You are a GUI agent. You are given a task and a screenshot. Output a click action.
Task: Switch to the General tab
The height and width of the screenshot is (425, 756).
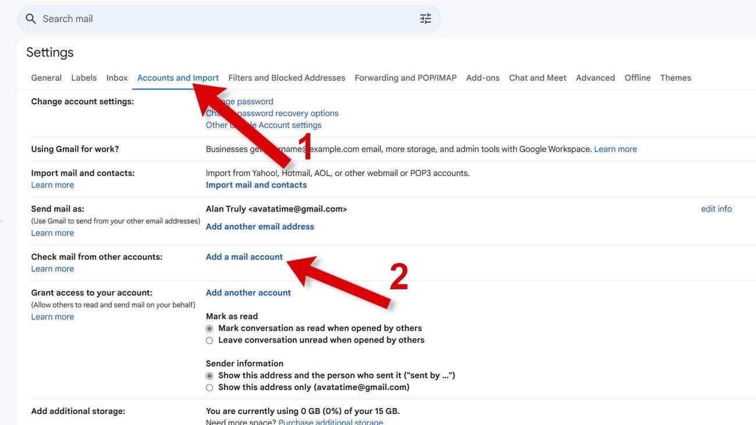[x=46, y=78]
